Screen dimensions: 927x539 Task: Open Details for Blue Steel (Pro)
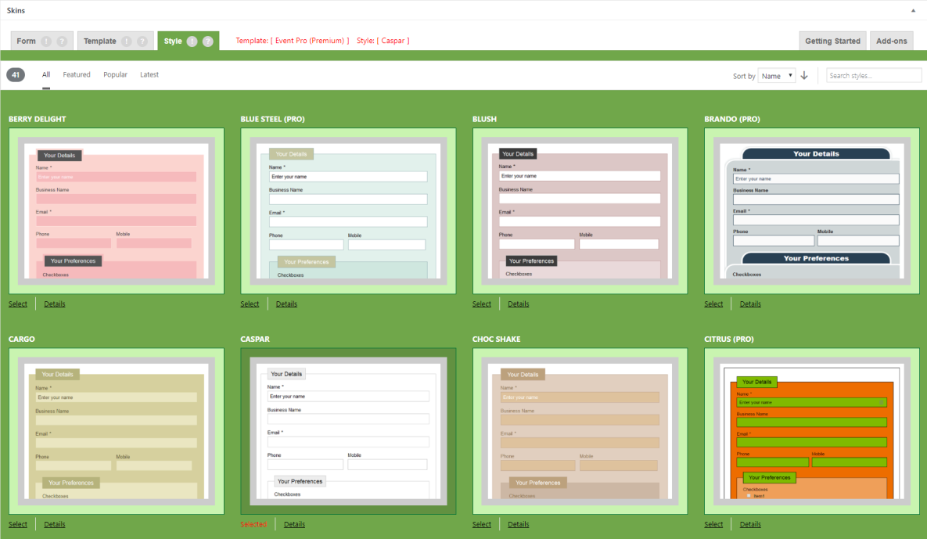286,304
